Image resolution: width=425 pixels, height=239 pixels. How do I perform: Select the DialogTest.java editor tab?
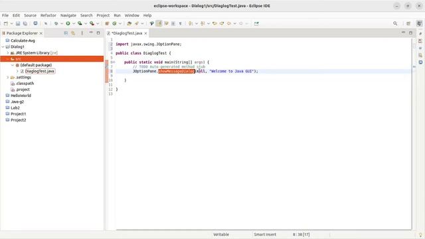point(127,33)
